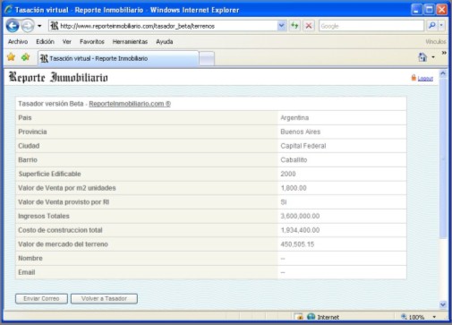Open the Favoritos menu
The height and width of the screenshot is (325, 452).
[92, 42]
